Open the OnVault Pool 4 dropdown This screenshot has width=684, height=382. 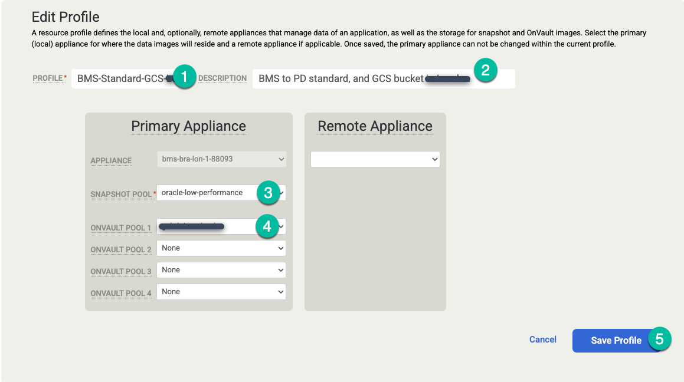221,291
